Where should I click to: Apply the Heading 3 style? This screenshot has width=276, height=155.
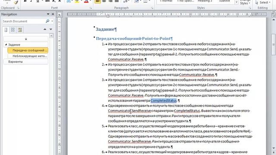pos(205,1)
